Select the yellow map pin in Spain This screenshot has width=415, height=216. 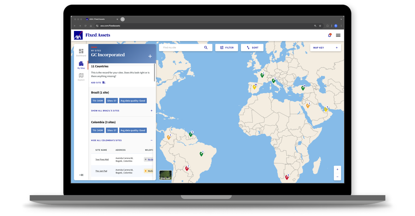[x=254, y=87]
